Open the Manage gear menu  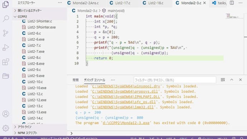coord(6,128)
